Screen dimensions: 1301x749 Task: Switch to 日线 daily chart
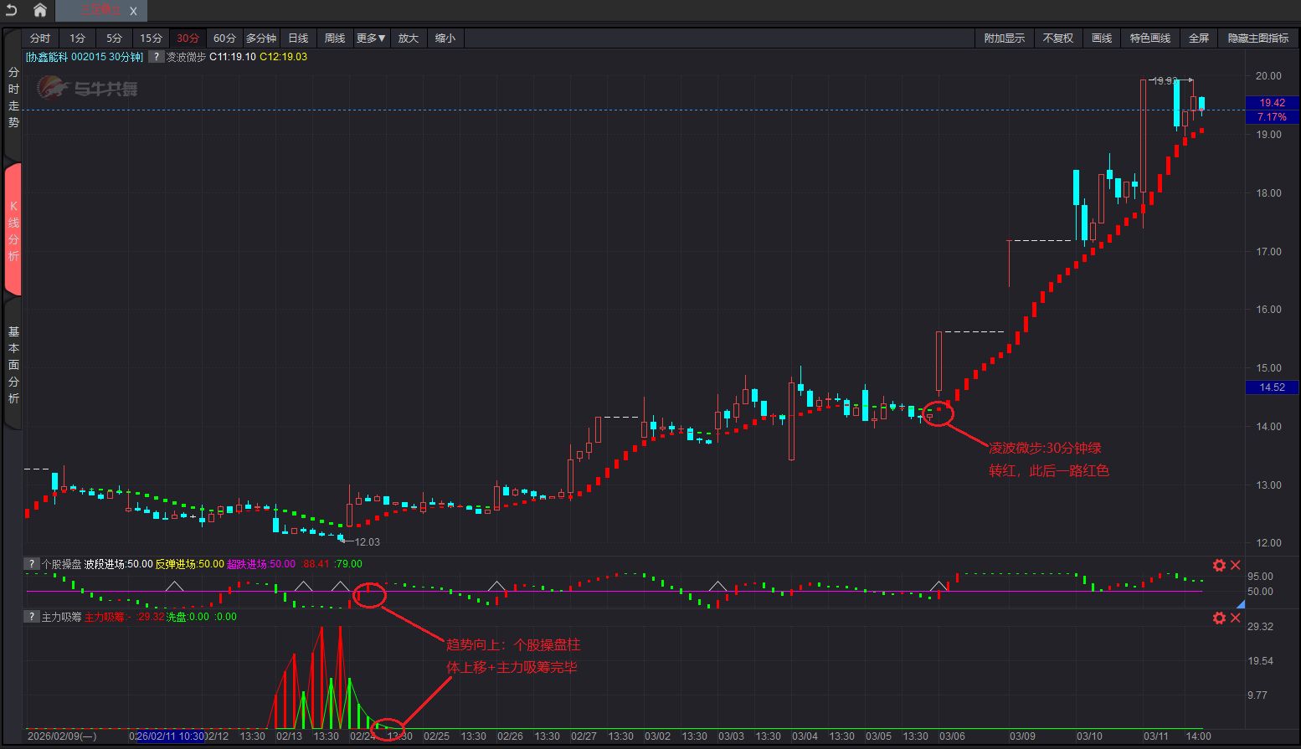coord(298,38)
